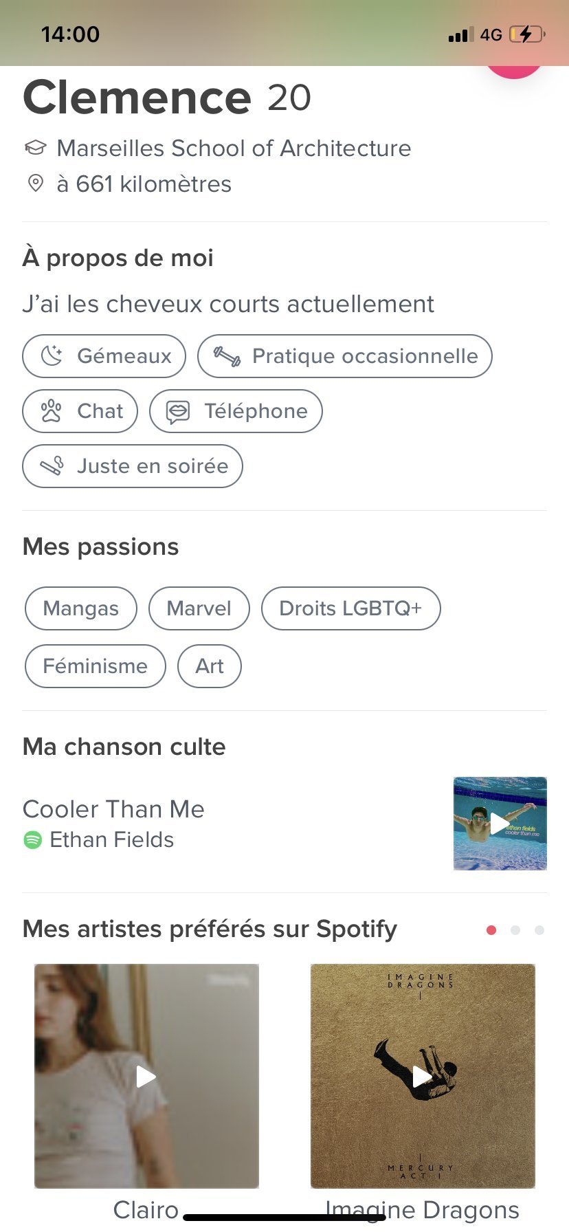Tap the moon icon in Gémeaux chip
569x1232 pixels.
pos(52,356)
